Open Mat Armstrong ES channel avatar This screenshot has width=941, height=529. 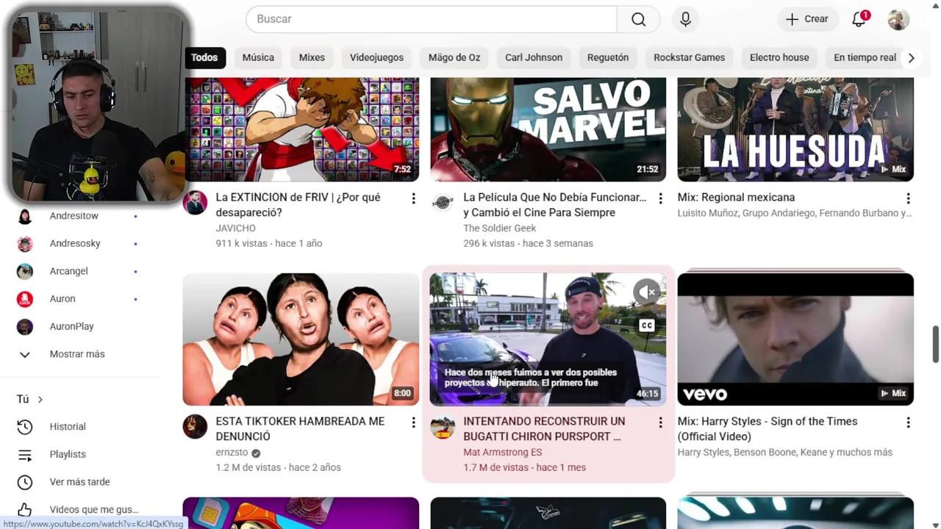pos(443,426)
